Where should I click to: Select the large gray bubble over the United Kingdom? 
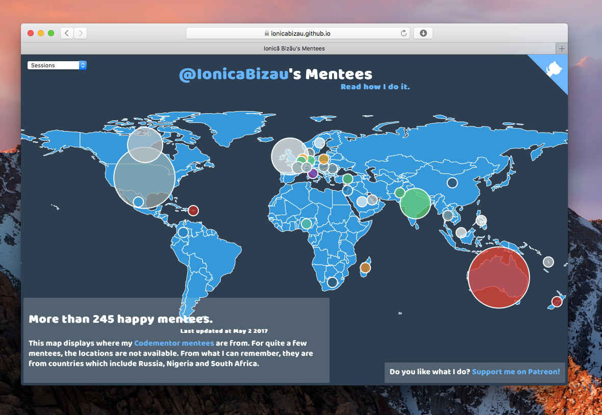(289, 157)
